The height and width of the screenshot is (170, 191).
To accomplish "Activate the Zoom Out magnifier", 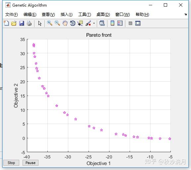I will pyautogui.click(x=57, y=23).
